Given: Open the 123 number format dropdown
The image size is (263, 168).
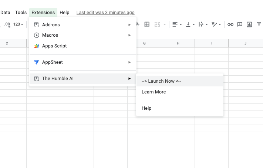Looking at the screenshot, I should 18,24.
